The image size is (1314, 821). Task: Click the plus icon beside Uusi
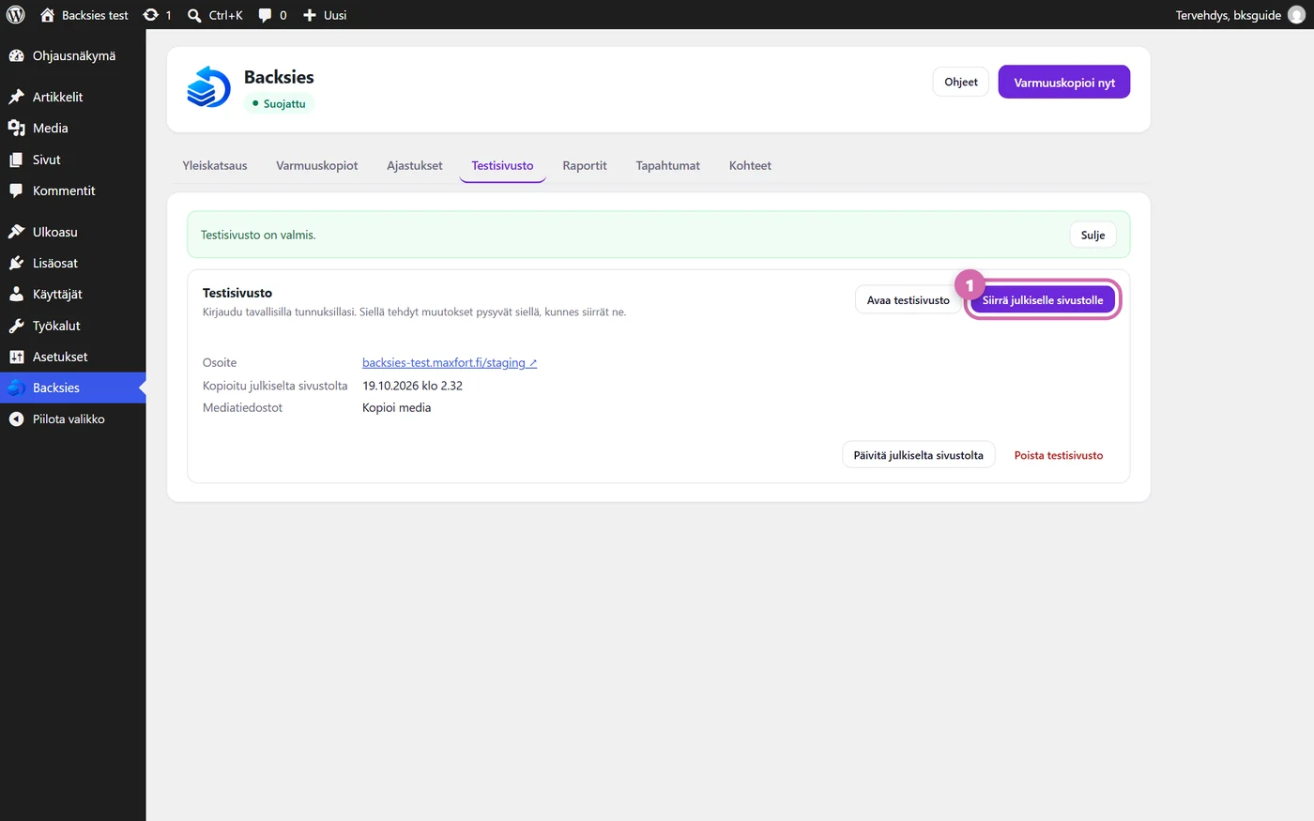point(310,15)
